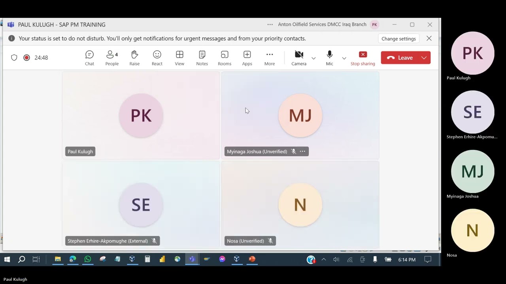506x284 pixels.
Task: Switch to Microsoft Teams taskbar icon
Action: 192,259
